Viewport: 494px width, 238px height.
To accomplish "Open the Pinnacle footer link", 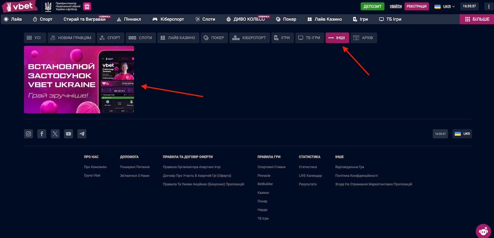I will pyautogui.click(x=264, y=176).
